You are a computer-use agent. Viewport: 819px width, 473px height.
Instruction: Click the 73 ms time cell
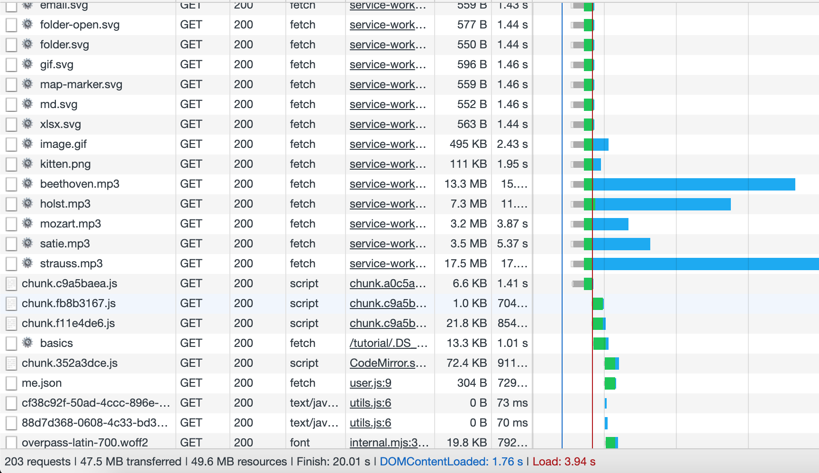[512, 403]
